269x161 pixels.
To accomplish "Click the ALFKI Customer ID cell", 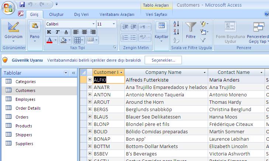I will (108, 80).
